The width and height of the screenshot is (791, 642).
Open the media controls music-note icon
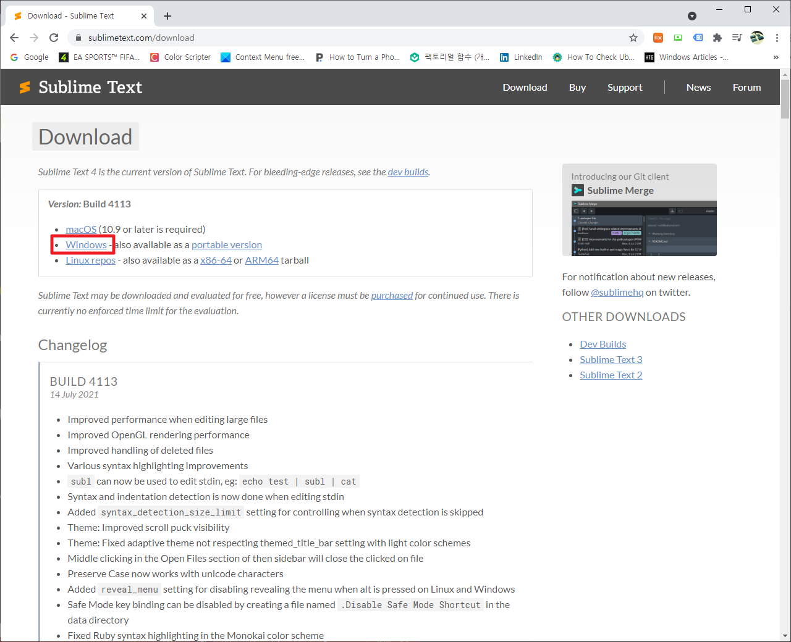(x=737, y=38)
